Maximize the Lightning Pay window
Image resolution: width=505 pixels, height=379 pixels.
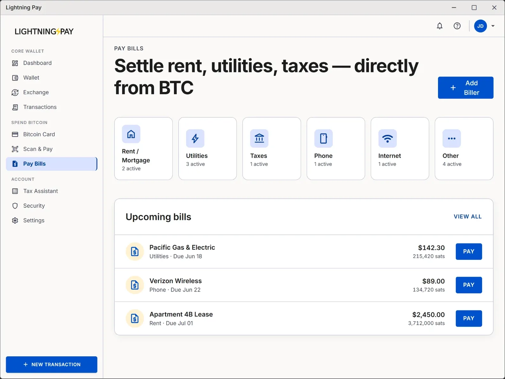(474, 7)
